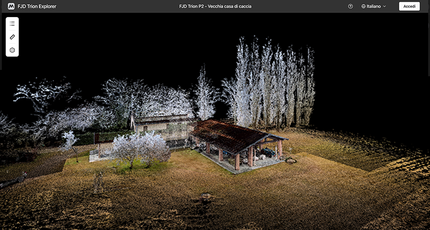Click the globe language icon
This screenshot has height=230, width=430.
point(363,6)
